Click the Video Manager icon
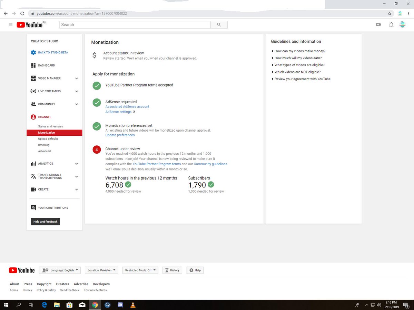 [33, 78]
